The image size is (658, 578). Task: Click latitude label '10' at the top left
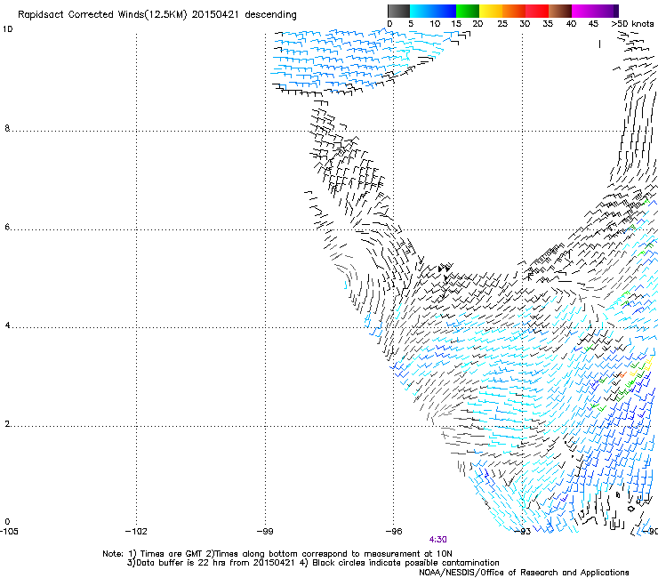click(7, 29)
